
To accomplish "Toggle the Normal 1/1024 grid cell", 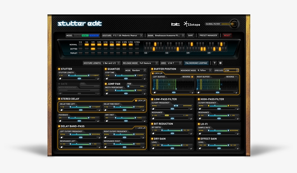I will pos(137,45).
